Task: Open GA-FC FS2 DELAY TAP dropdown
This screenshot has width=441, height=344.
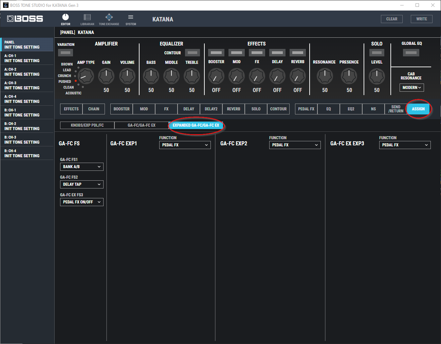Action: 82,184
